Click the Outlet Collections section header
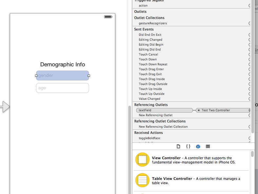Image resolution: width=258 pixels, height=194 pixels. (x=149, y=18)
